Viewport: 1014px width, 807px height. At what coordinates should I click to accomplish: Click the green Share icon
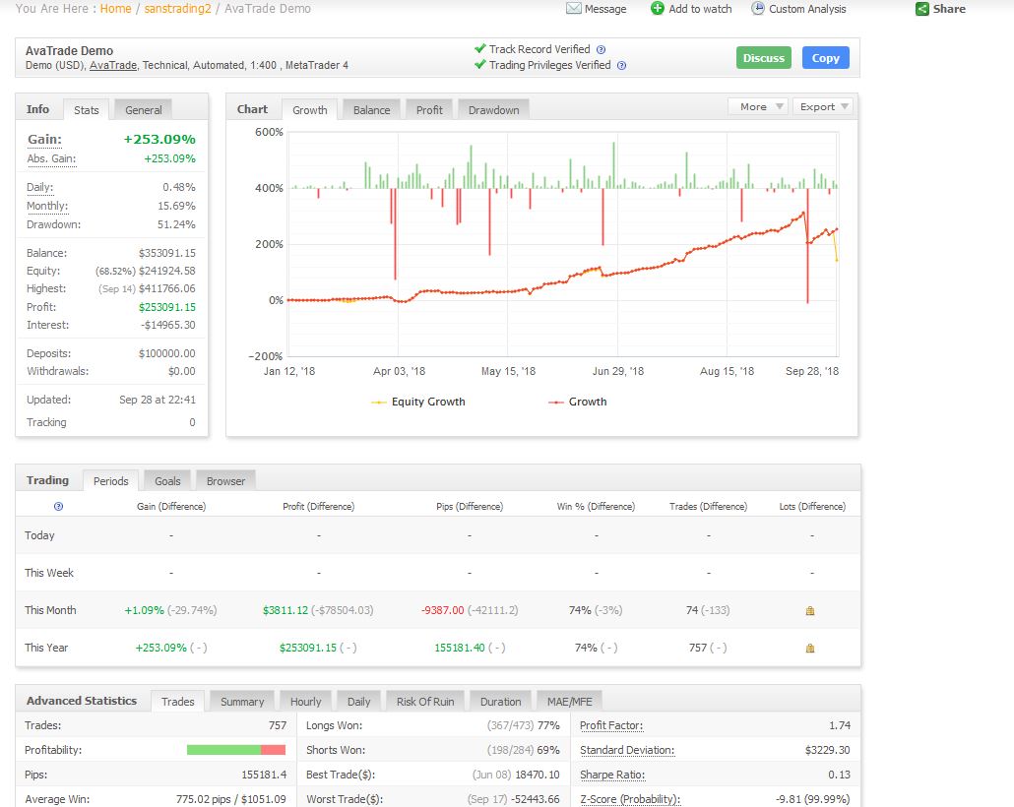coord(921,9)
